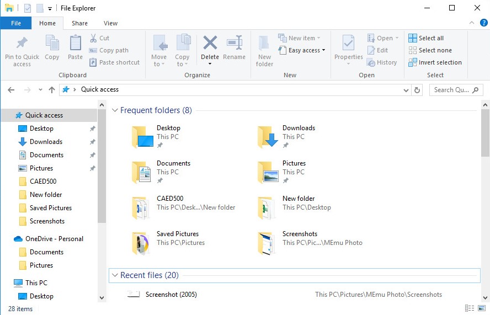
Task: Select This PC in navigation pane
Action: click(x=36, y=283)
